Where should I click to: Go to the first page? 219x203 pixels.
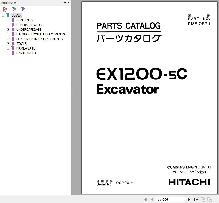pyautogui.click(x=145, y=199)
